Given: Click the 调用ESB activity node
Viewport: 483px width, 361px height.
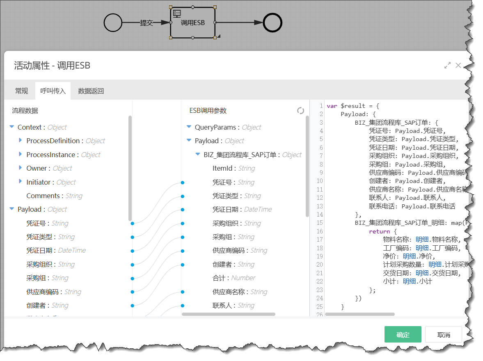Looking at the screenshot, I should pos(193,23).
